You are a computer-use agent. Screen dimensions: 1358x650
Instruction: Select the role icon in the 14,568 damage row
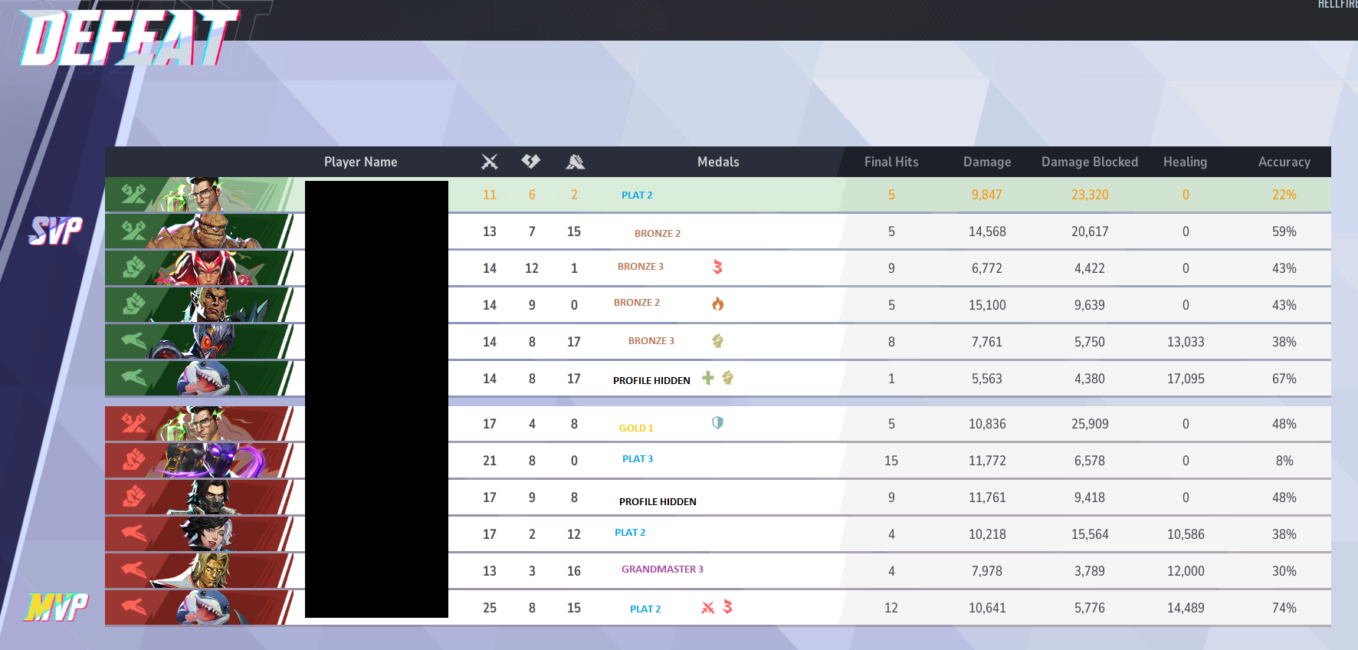(x=133, y=231)
